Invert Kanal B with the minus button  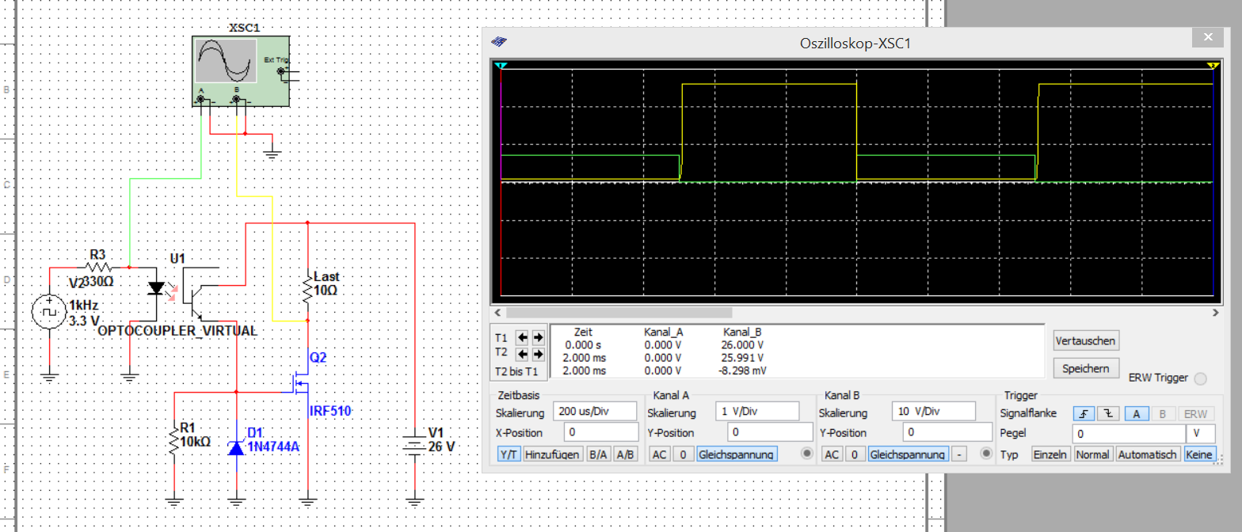[958, 454]
